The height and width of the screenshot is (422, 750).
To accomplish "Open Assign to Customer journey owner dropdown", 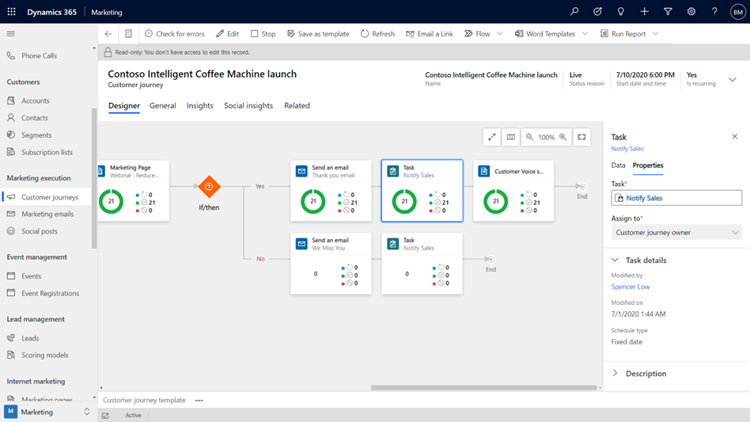I will tap(676, 233).
